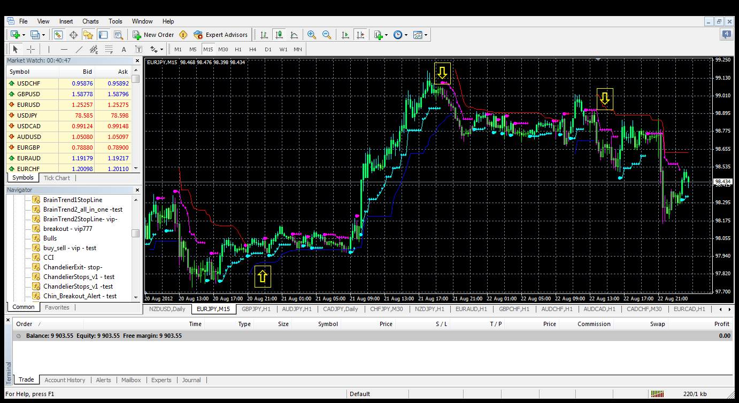Switch timeframe to M30

223,49
